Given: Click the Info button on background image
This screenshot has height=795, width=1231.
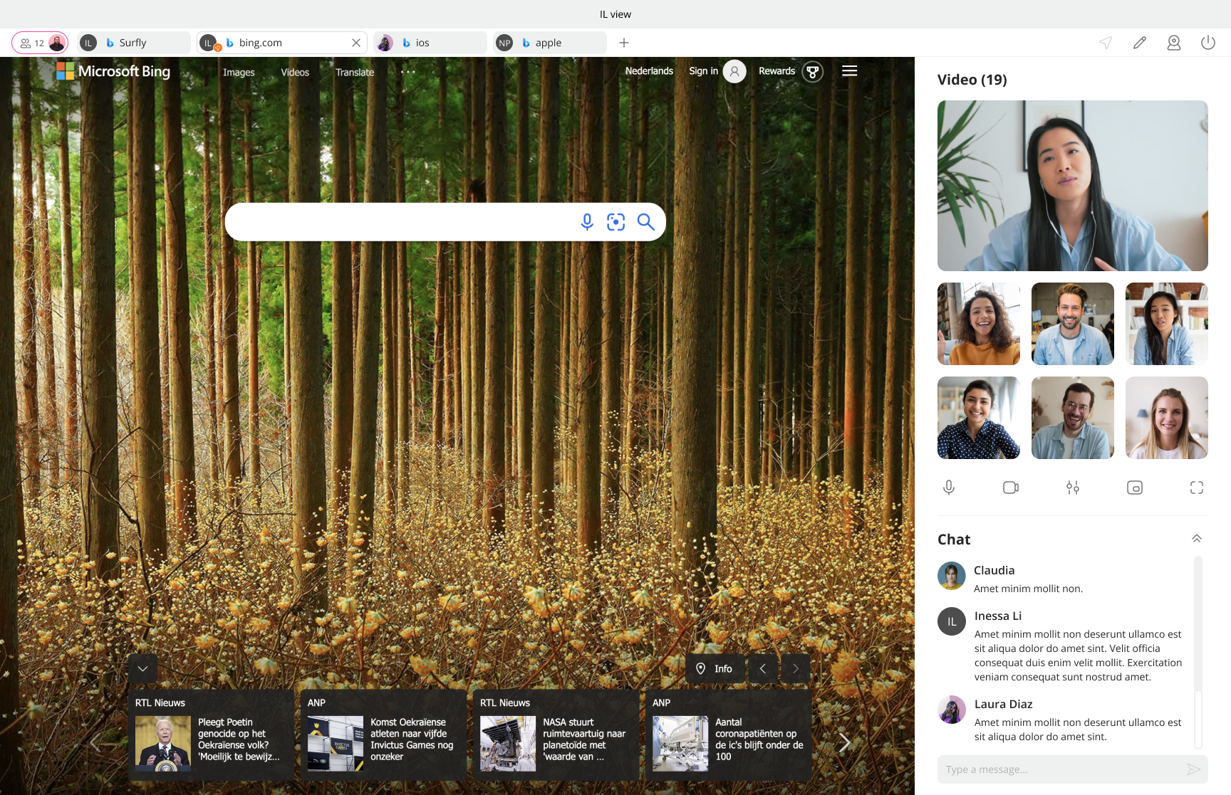Looking at the screenshot, I should coord(715,668).
